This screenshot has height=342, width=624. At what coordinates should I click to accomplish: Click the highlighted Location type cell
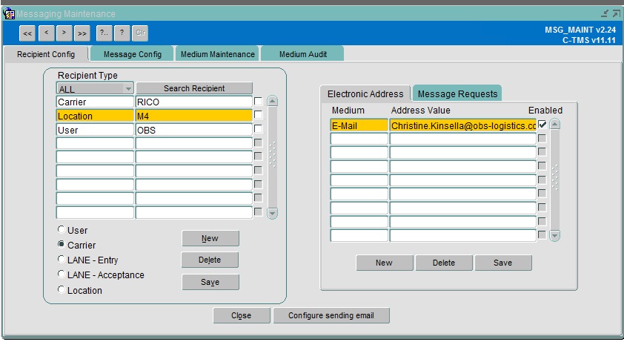tap(95, 116)
